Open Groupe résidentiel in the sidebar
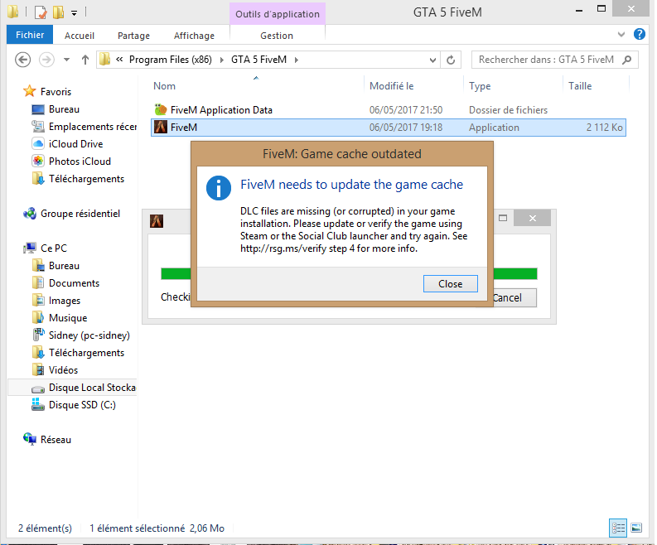 coord(80,214)
